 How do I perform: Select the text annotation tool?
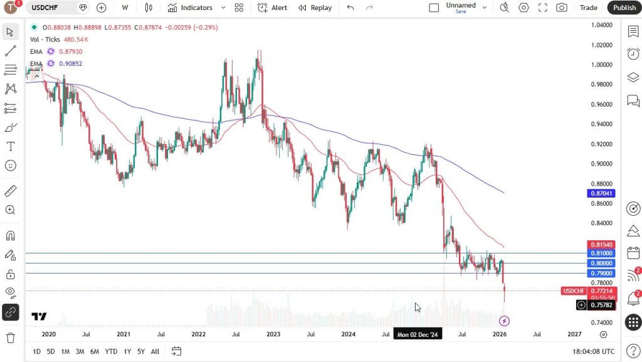pos(11,146)
